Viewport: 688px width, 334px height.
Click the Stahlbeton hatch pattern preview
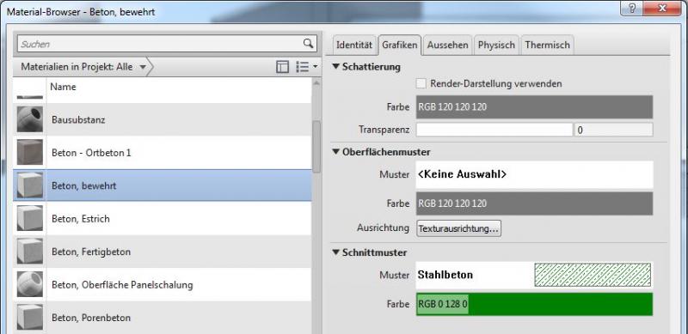tap(593, 276)
